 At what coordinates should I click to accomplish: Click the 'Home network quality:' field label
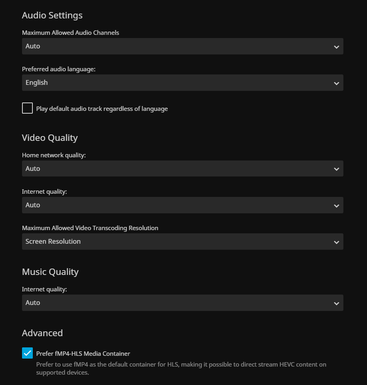tap(54, 155)
